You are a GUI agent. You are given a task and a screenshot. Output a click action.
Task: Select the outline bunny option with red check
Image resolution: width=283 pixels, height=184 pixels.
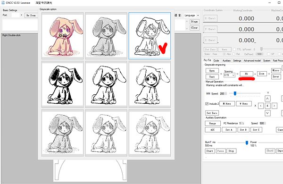[x=150, y=36]
